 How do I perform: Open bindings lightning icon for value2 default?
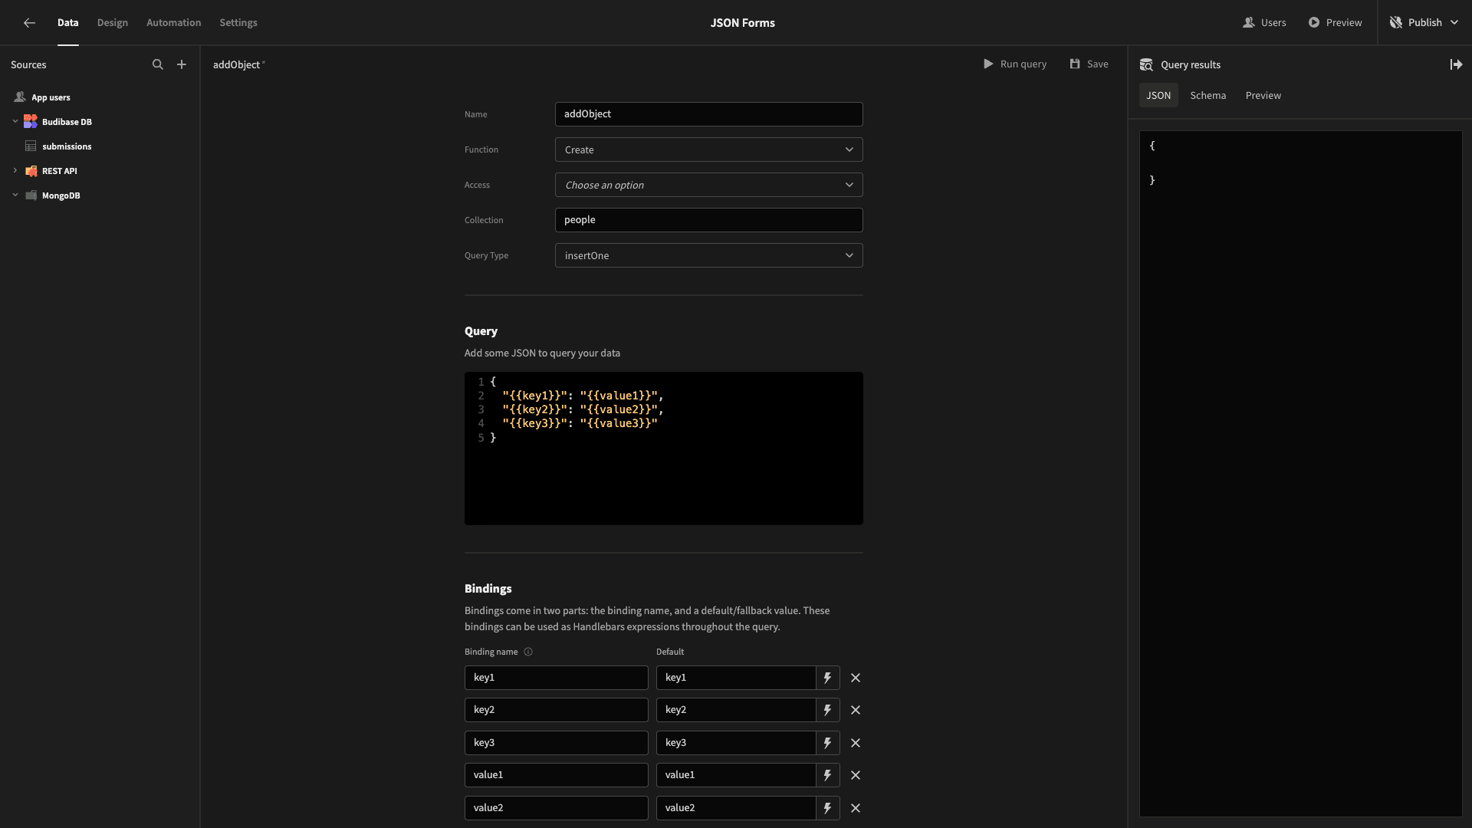[x=827, y=808]
